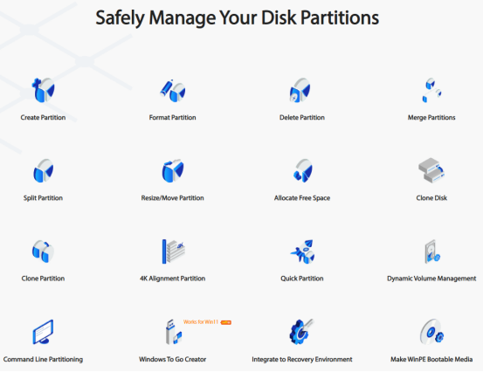Select the Format Partition icon
483x372 pixels.
(173, 91)
